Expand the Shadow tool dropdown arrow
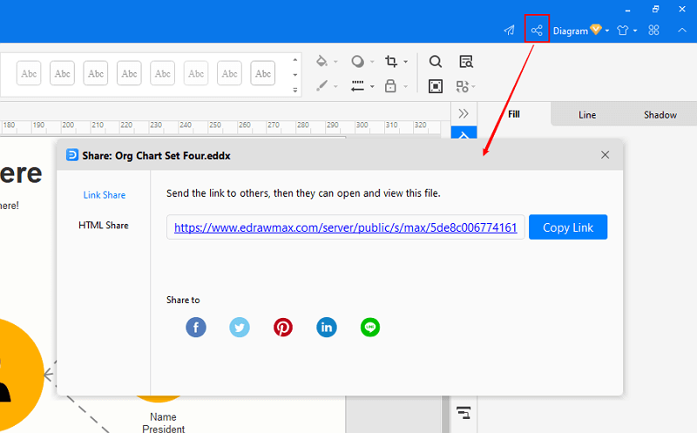Viewport: 697px width, 433px height. point(372,62)
